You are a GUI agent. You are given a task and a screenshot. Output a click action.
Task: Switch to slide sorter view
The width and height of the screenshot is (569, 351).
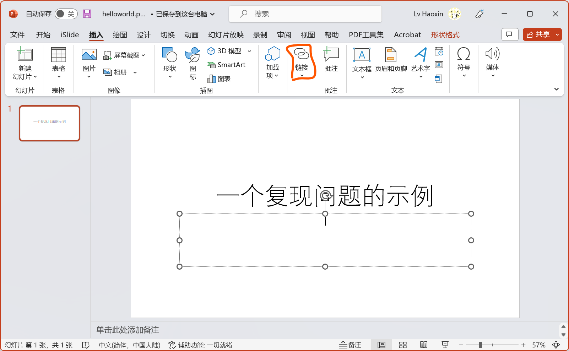click(403, 345)
